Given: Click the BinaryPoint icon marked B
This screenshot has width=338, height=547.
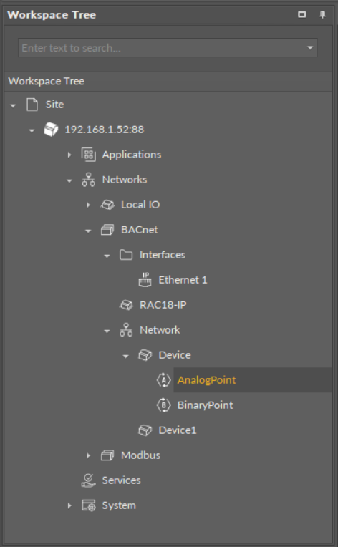Looking at the screenshot, I should (x=163, y=405).
